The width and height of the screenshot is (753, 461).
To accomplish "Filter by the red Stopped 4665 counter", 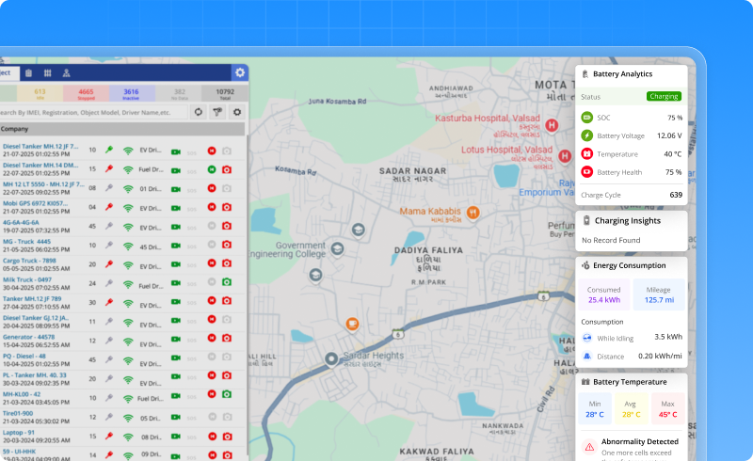I will [86, 93].
